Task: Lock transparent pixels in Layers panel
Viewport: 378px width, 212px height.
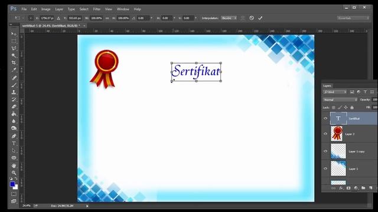Action: 333,107
